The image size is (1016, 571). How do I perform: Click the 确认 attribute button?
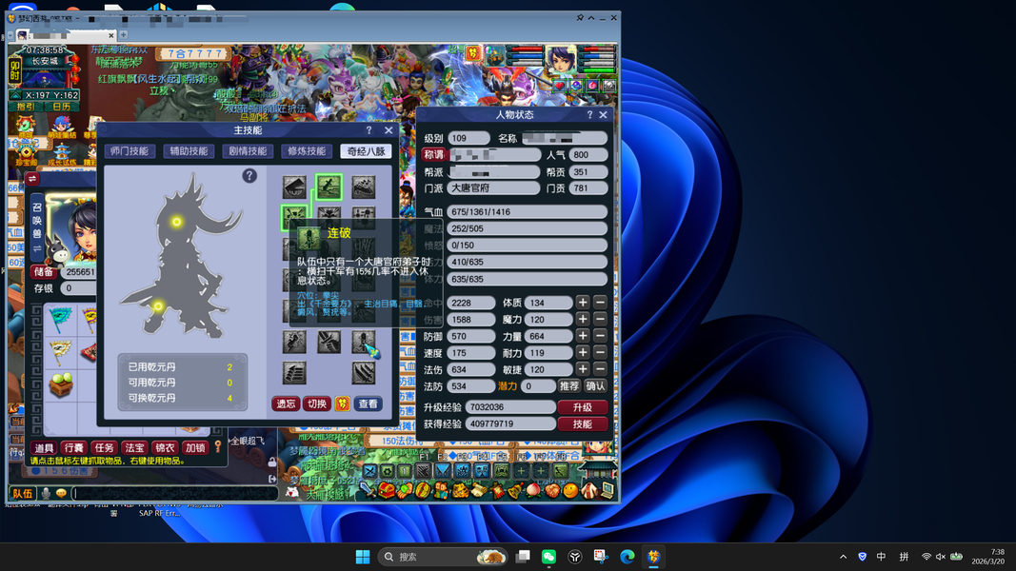(x=595, y=385)
